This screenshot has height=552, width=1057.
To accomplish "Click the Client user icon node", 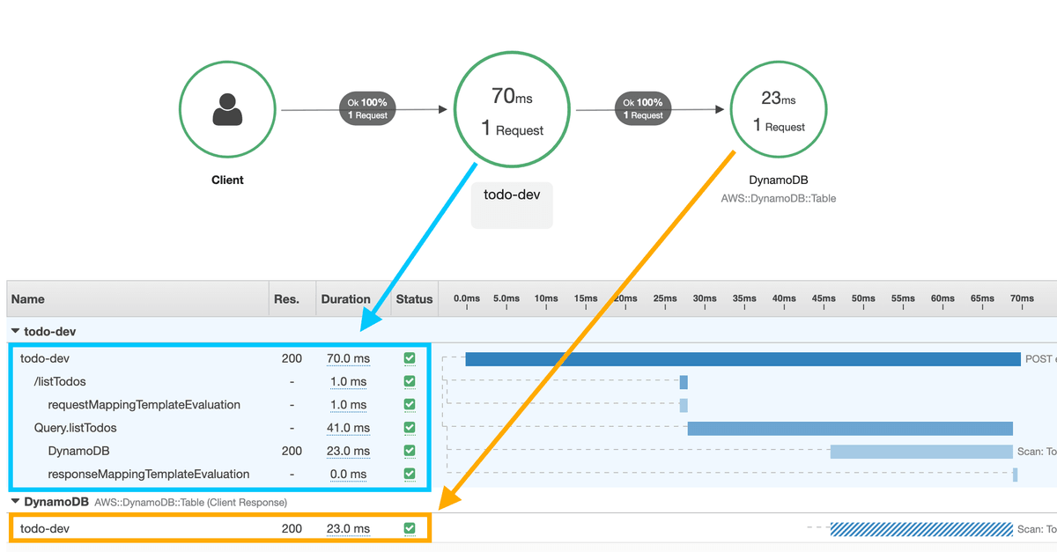I will 227,108.
